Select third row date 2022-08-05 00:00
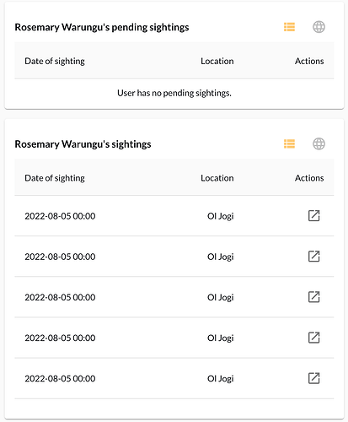Image resolution: width=348 pixels, height=422 pixels. coord(60,297)
